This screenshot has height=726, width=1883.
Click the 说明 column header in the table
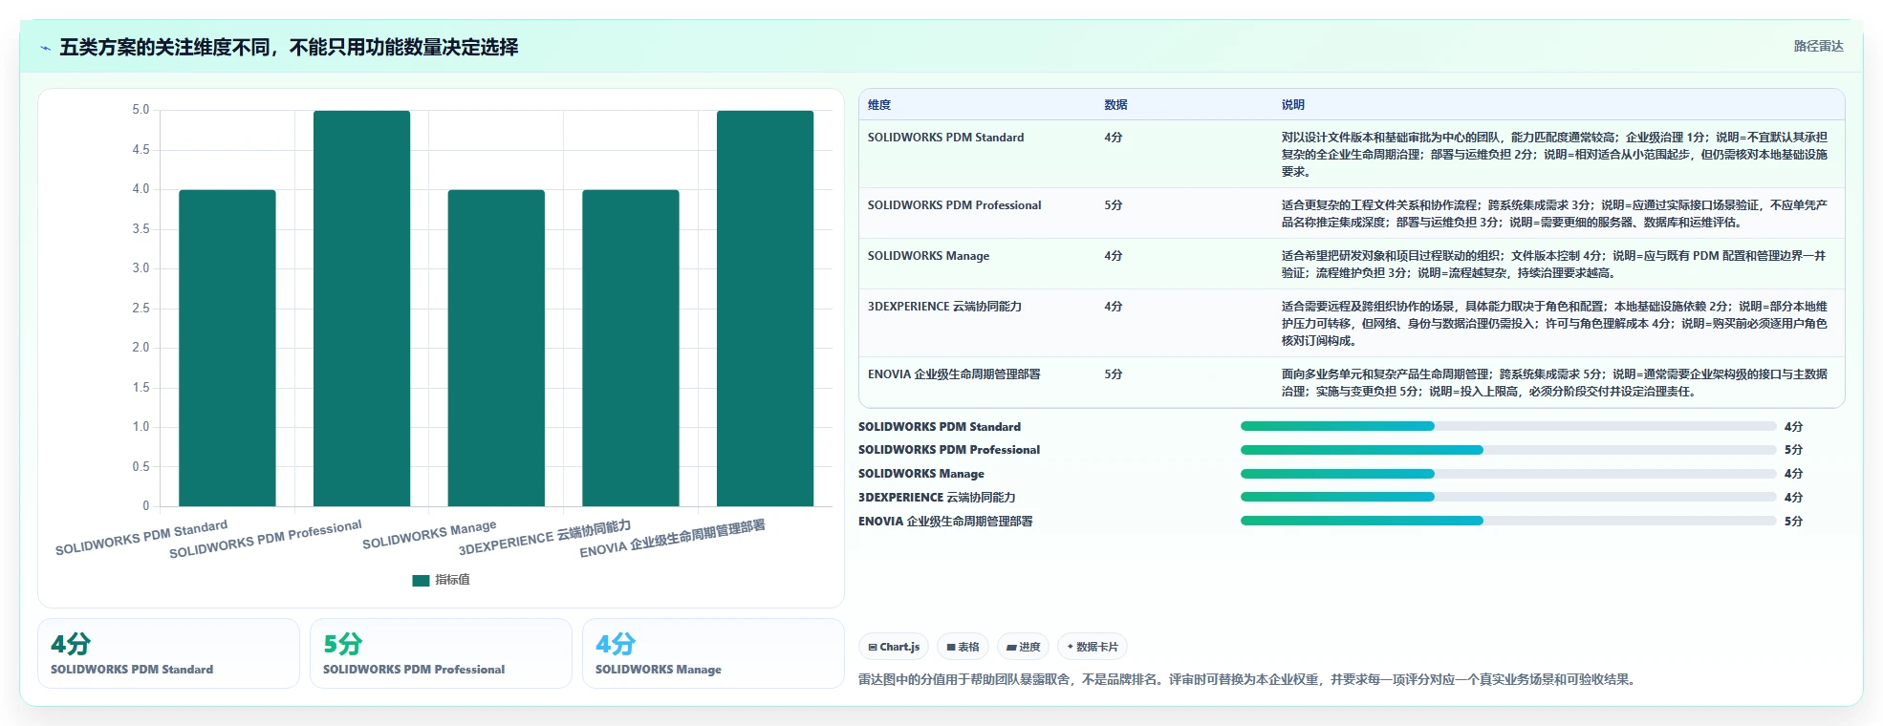(1293, 105)
